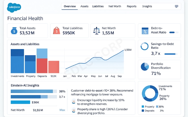Click the Salesforce cloud logo

click(14, 7)
